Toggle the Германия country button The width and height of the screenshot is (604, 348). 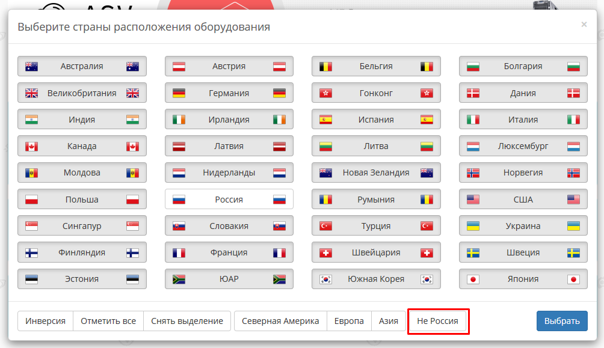coord(229,93)
